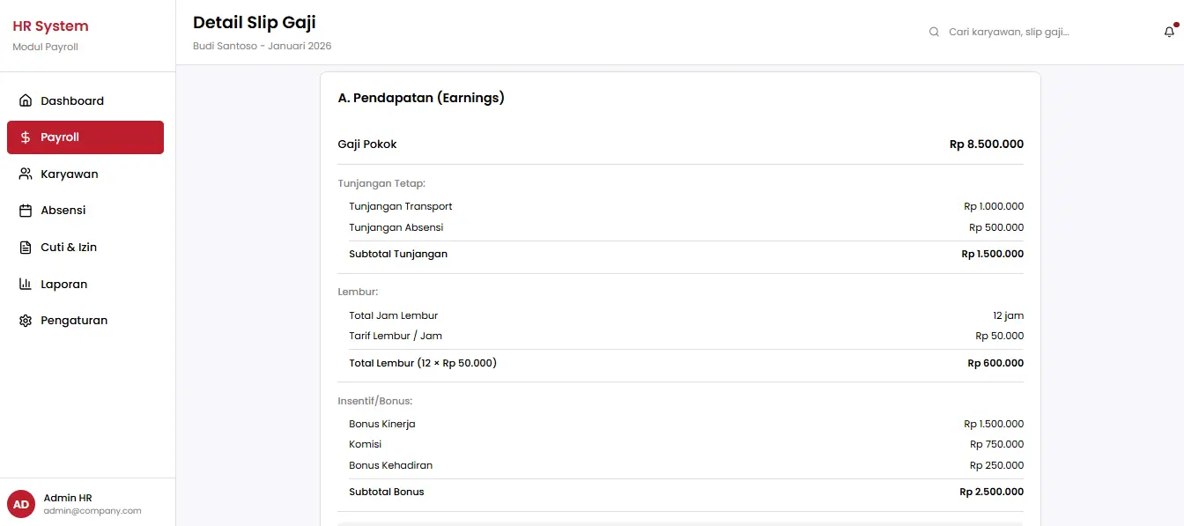The image size is (1184, 526).
Task: Navigate to Pengaturan label in sidebar
Action: [74, 321]
